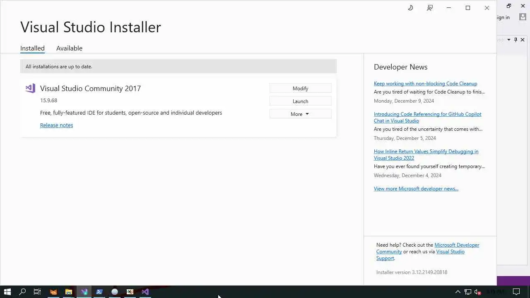
Task: Open the send feedback person icon
Action: tap(430, 8)
